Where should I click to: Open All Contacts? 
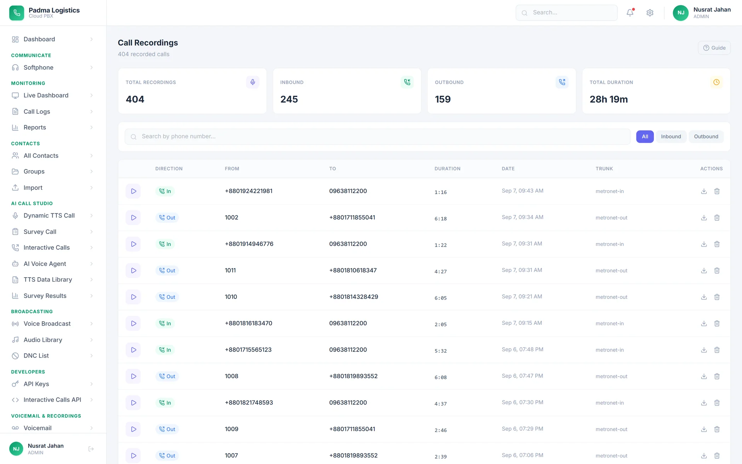[x=53, y=155]
